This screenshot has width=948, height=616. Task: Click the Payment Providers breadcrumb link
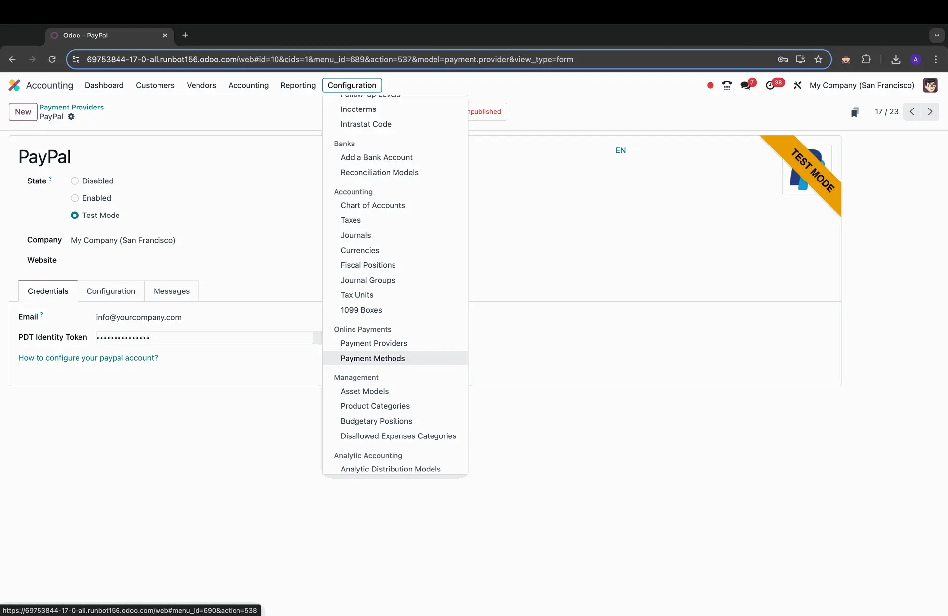pos(72,107)
